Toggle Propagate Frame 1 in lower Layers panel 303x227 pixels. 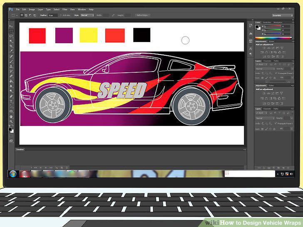pos(276,123)
